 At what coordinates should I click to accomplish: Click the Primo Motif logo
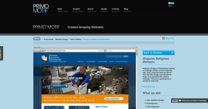[x=41, y=8]
